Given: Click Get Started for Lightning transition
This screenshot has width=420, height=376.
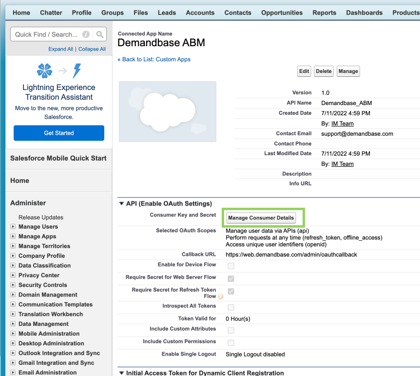Looking at the screenshot, I should [59, 133].
